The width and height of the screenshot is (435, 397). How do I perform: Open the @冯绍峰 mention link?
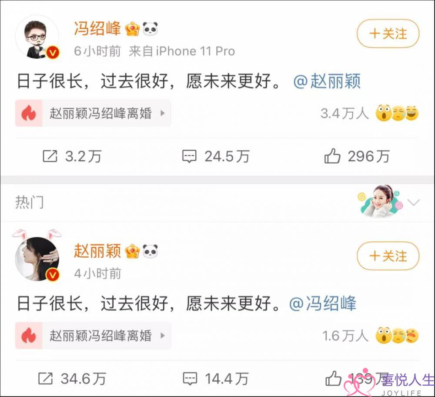click(322, 303)
